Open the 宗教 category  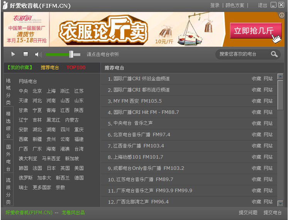point(60,187)
